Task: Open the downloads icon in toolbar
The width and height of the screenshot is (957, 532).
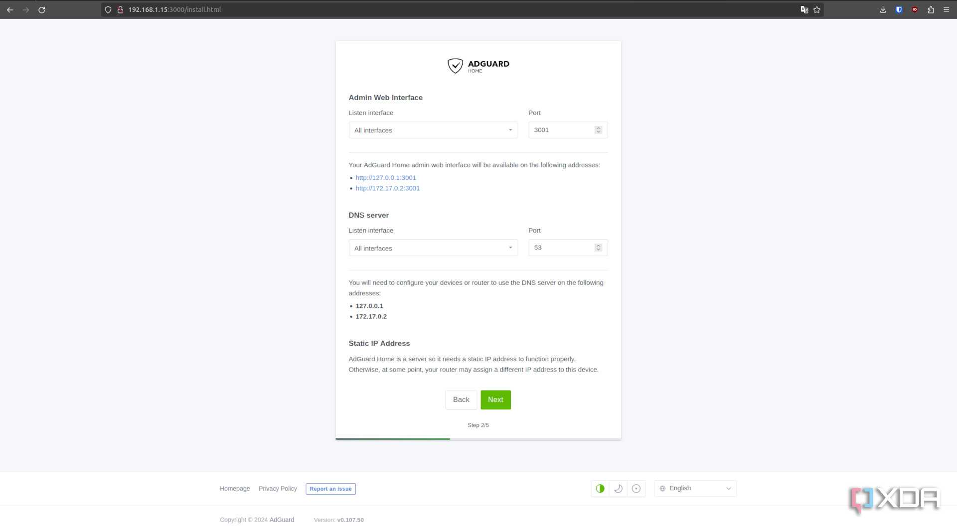Action: 883,9
